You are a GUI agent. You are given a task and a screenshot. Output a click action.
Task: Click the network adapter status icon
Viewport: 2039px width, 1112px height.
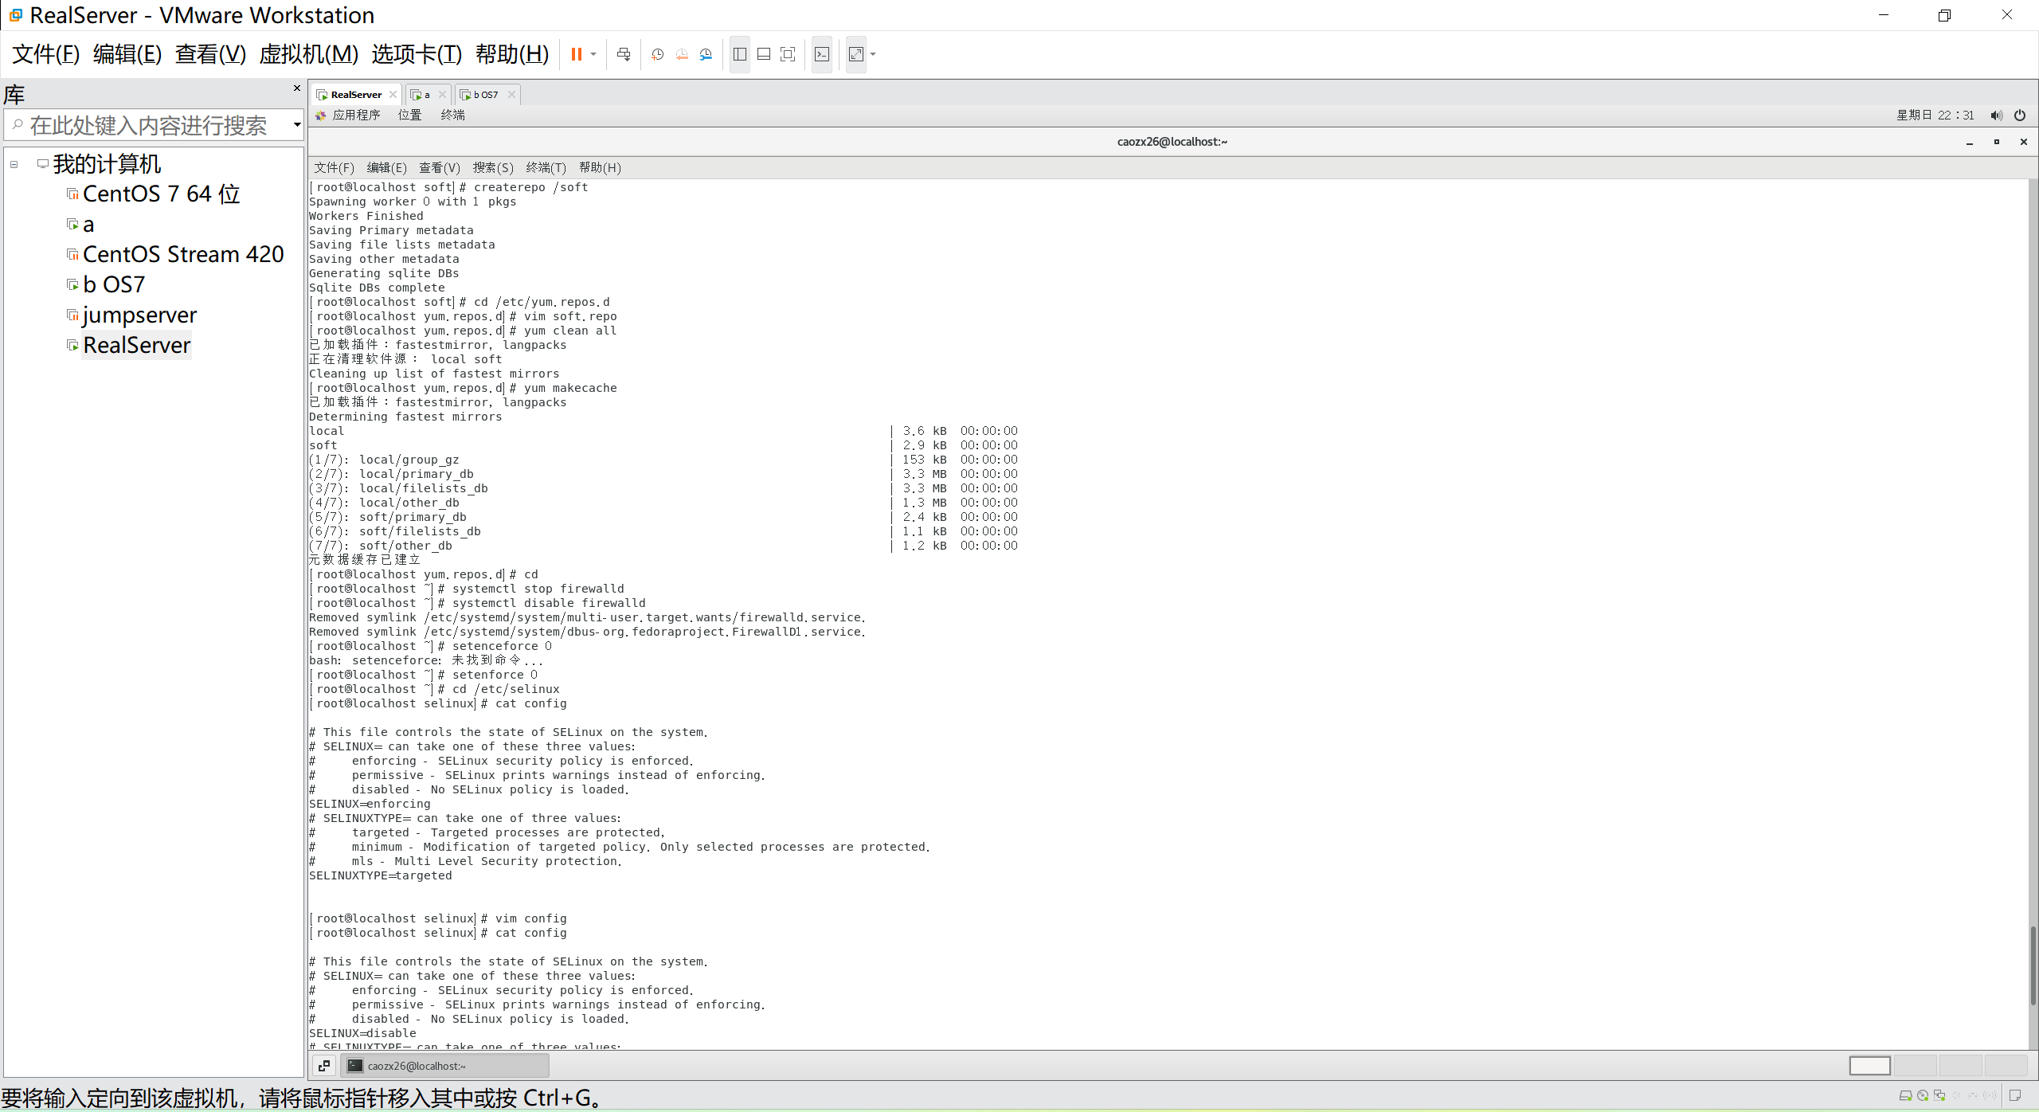[x=1939, y=1096]
